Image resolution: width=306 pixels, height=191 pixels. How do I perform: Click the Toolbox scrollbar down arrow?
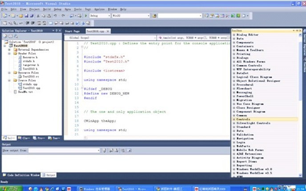coord(300,175)
